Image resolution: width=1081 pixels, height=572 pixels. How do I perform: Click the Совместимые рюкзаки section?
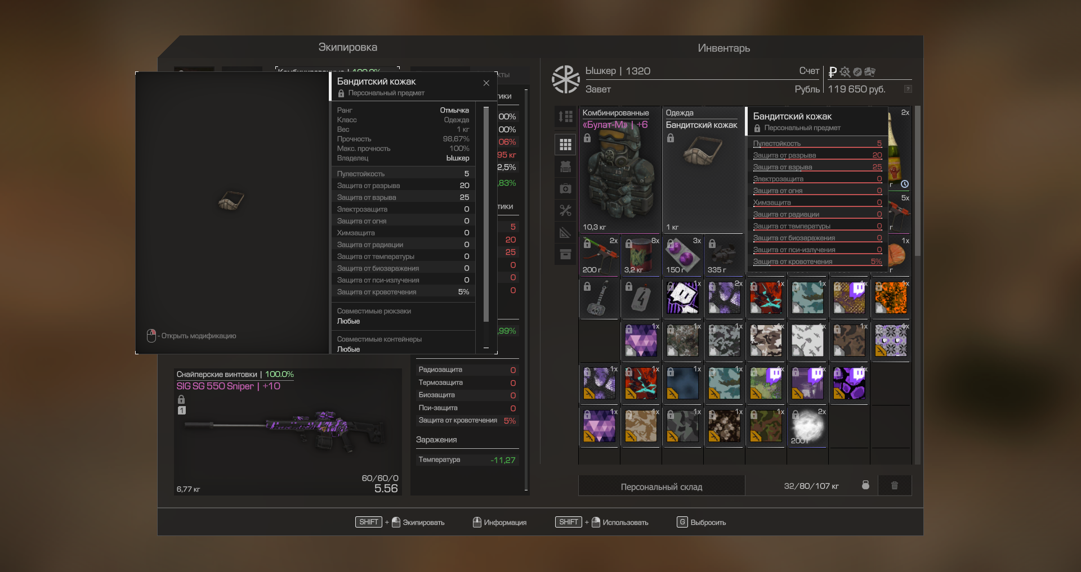tap(403, 316)
